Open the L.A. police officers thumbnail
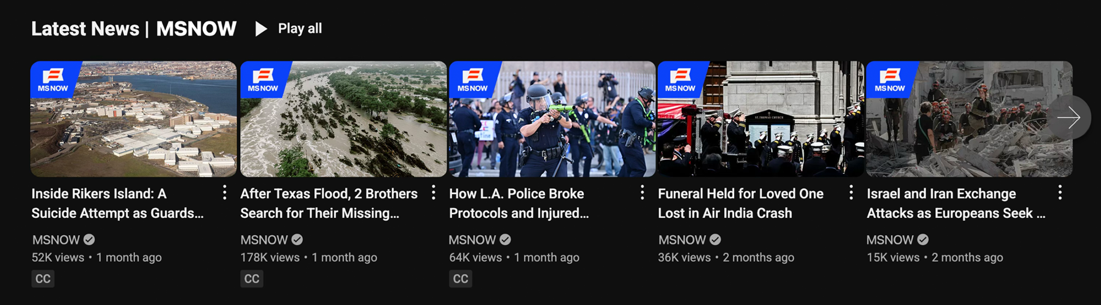1101x305 pixels. [x=552, y=119]
